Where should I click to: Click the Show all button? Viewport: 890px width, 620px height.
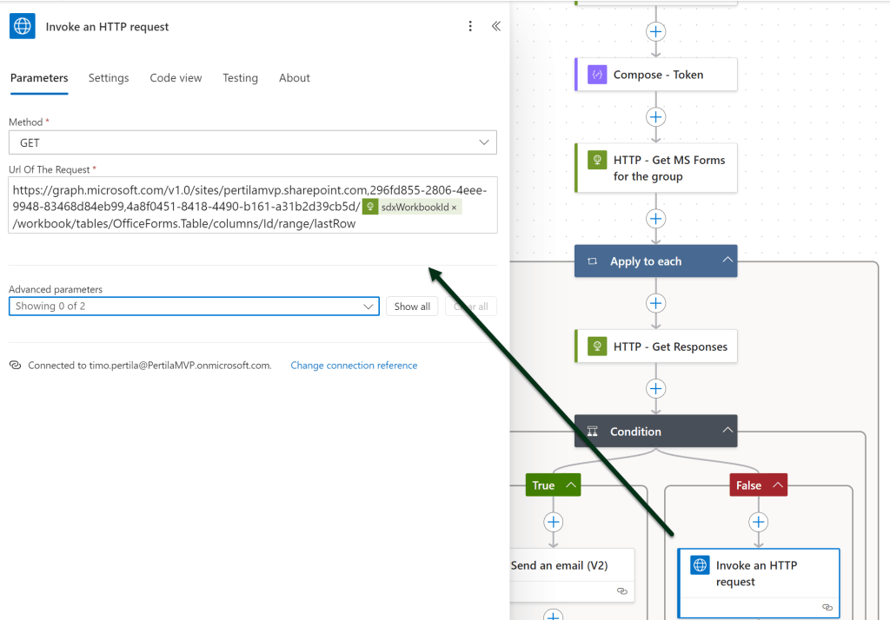coord(412,307)
